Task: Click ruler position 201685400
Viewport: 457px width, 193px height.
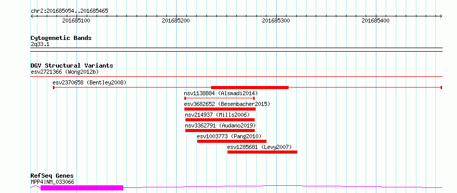Action: pyautogui.click(x=376, y=20)
